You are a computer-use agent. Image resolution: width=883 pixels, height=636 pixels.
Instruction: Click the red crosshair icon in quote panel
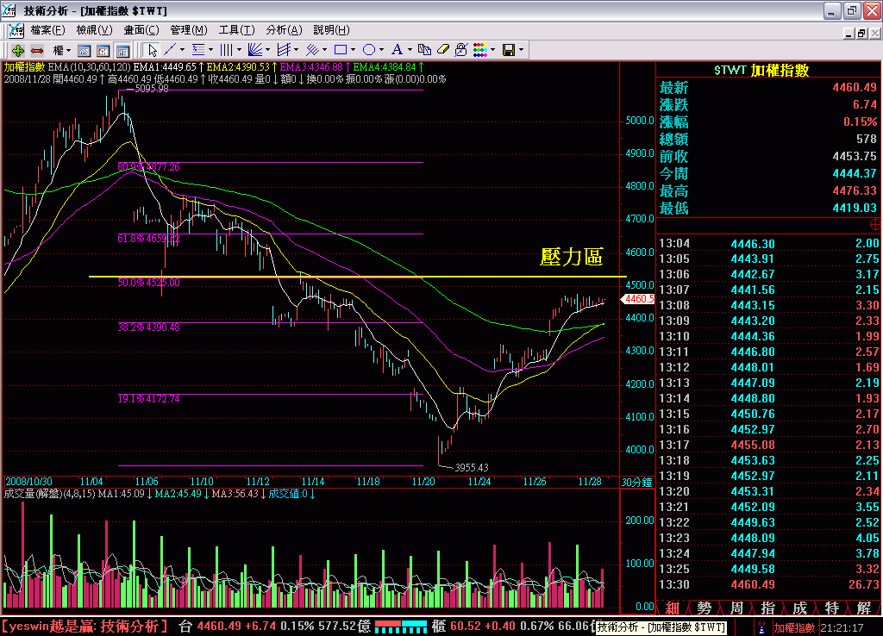(x=875, y=225)
